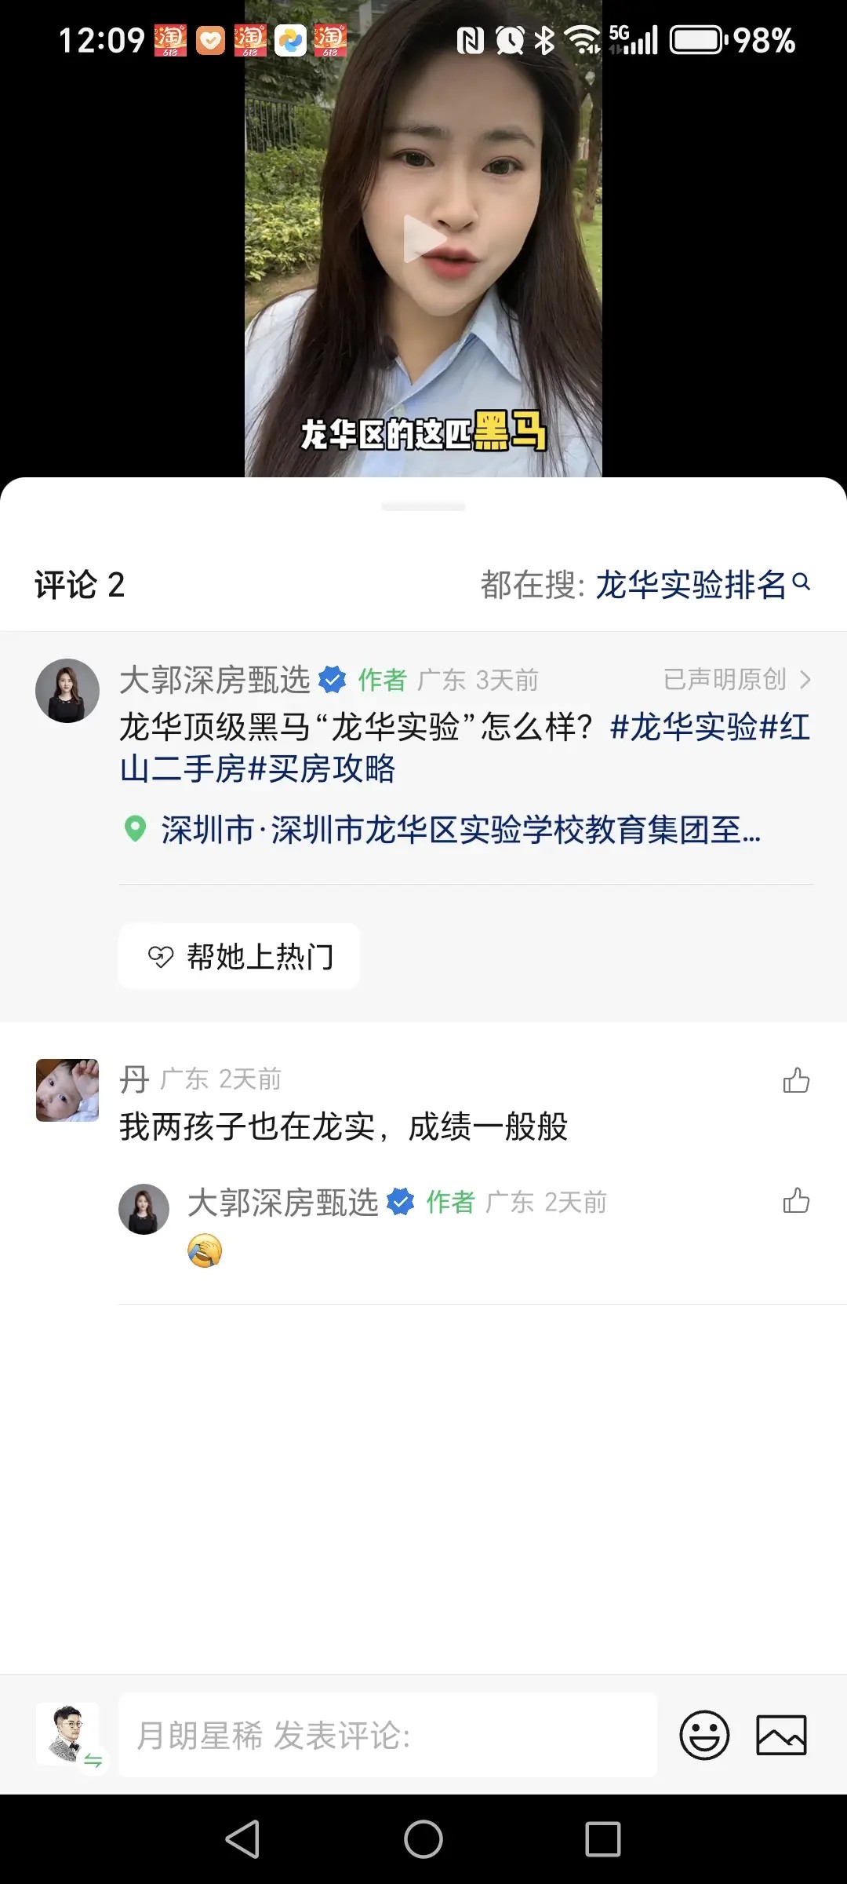Tap the comment sheet drag handle
This screenshot has width=847, height=1884.
click(x=423, y=506)
